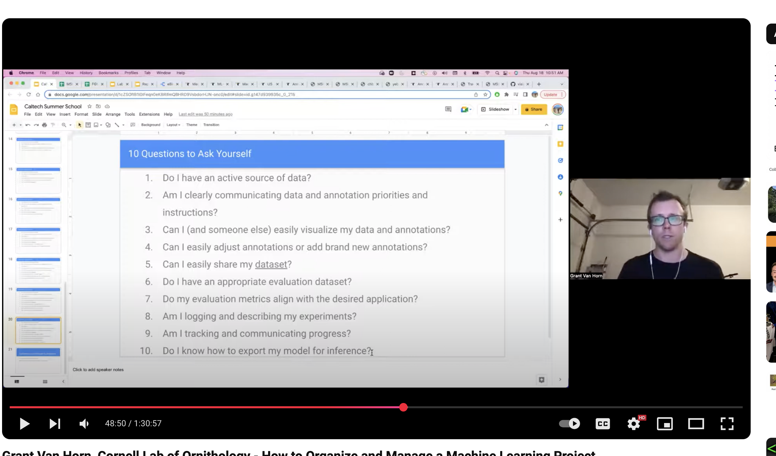Click the yellow Share button
This screenshot has width=776, height=456.
[534, 109]
